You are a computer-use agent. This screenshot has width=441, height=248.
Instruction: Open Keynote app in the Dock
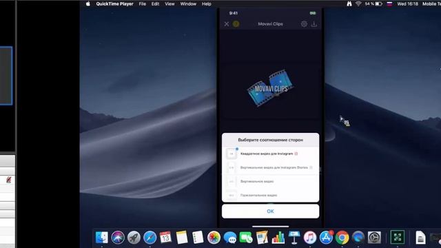pyautogui.click(x=294, y=238)
